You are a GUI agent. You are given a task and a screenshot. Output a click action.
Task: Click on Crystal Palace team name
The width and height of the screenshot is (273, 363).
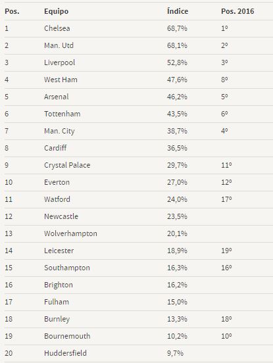tap(67, 165)
